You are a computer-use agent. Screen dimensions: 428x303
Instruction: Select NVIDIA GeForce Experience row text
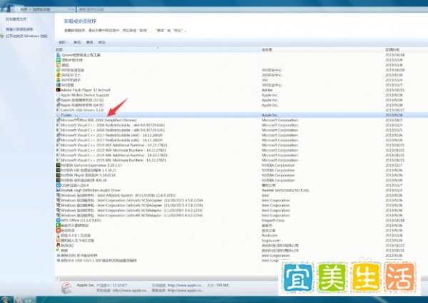point(91,165)
